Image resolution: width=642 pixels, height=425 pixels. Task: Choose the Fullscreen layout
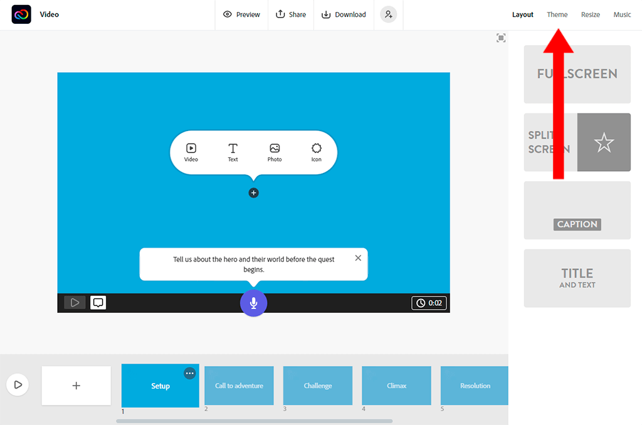(x=577, y=74)
